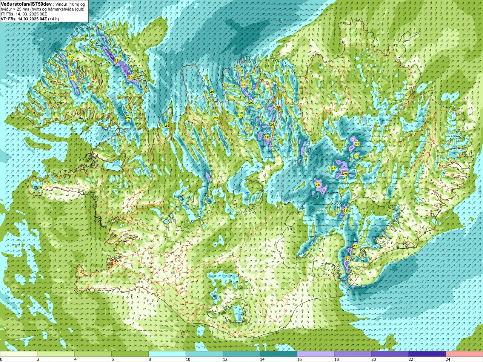Click the 14–16 m/s dark teal legend swatch
Image resolution: width=483 pixels, height=362 pixels.
[x=278, y=354]
